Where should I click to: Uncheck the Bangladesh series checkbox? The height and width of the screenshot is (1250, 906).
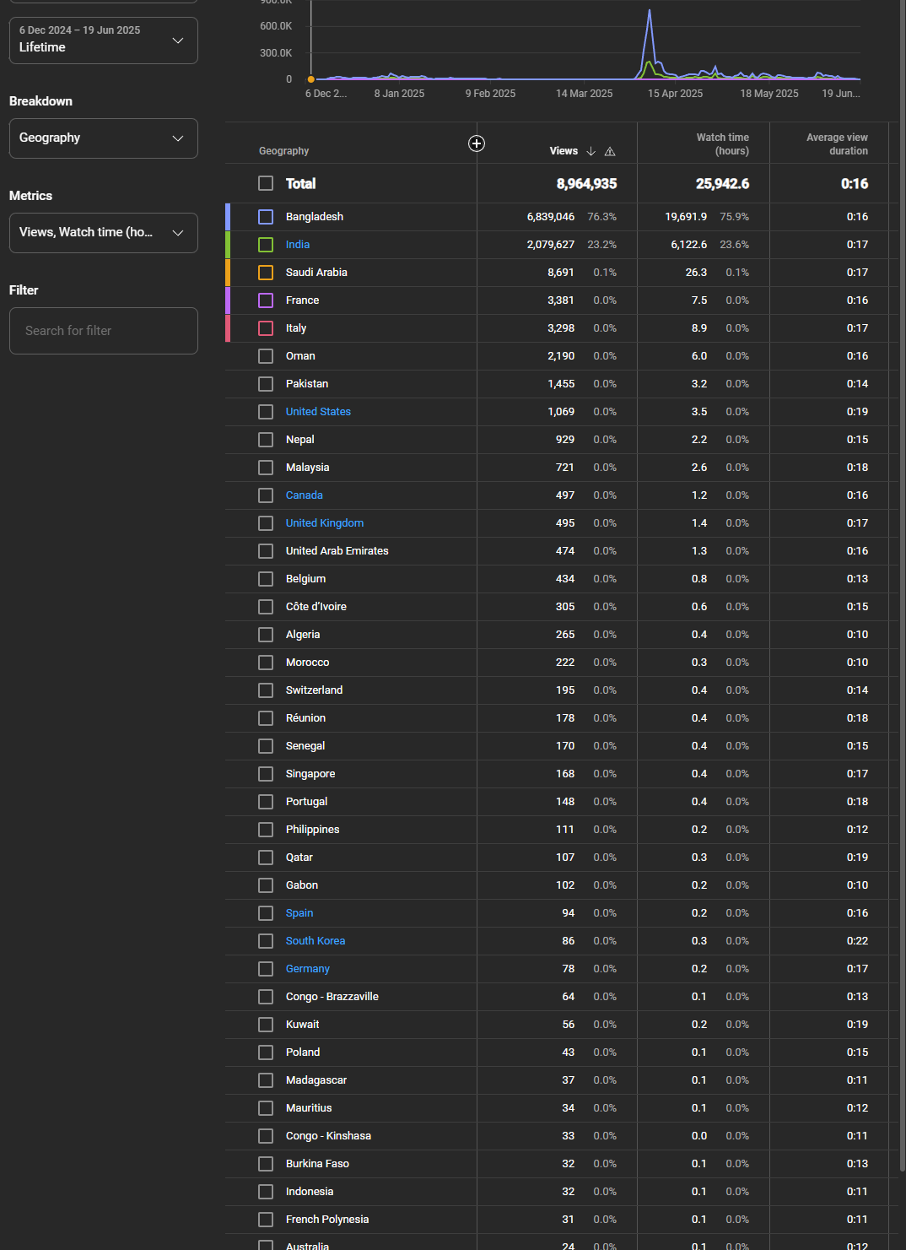pos(266,217)
